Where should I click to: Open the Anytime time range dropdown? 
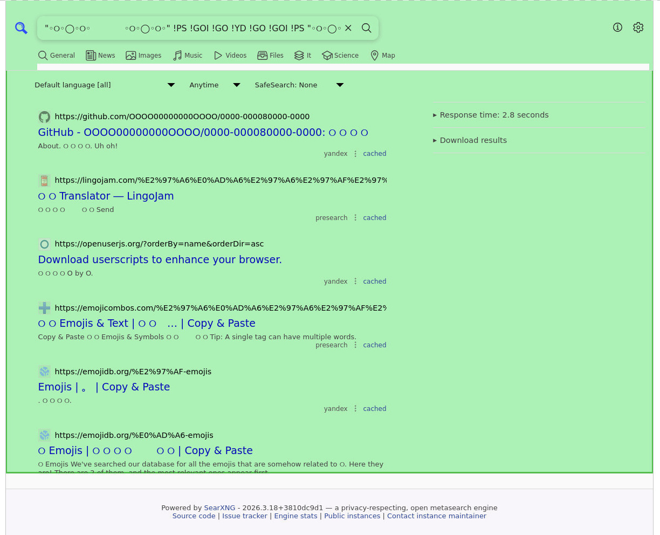214,85
